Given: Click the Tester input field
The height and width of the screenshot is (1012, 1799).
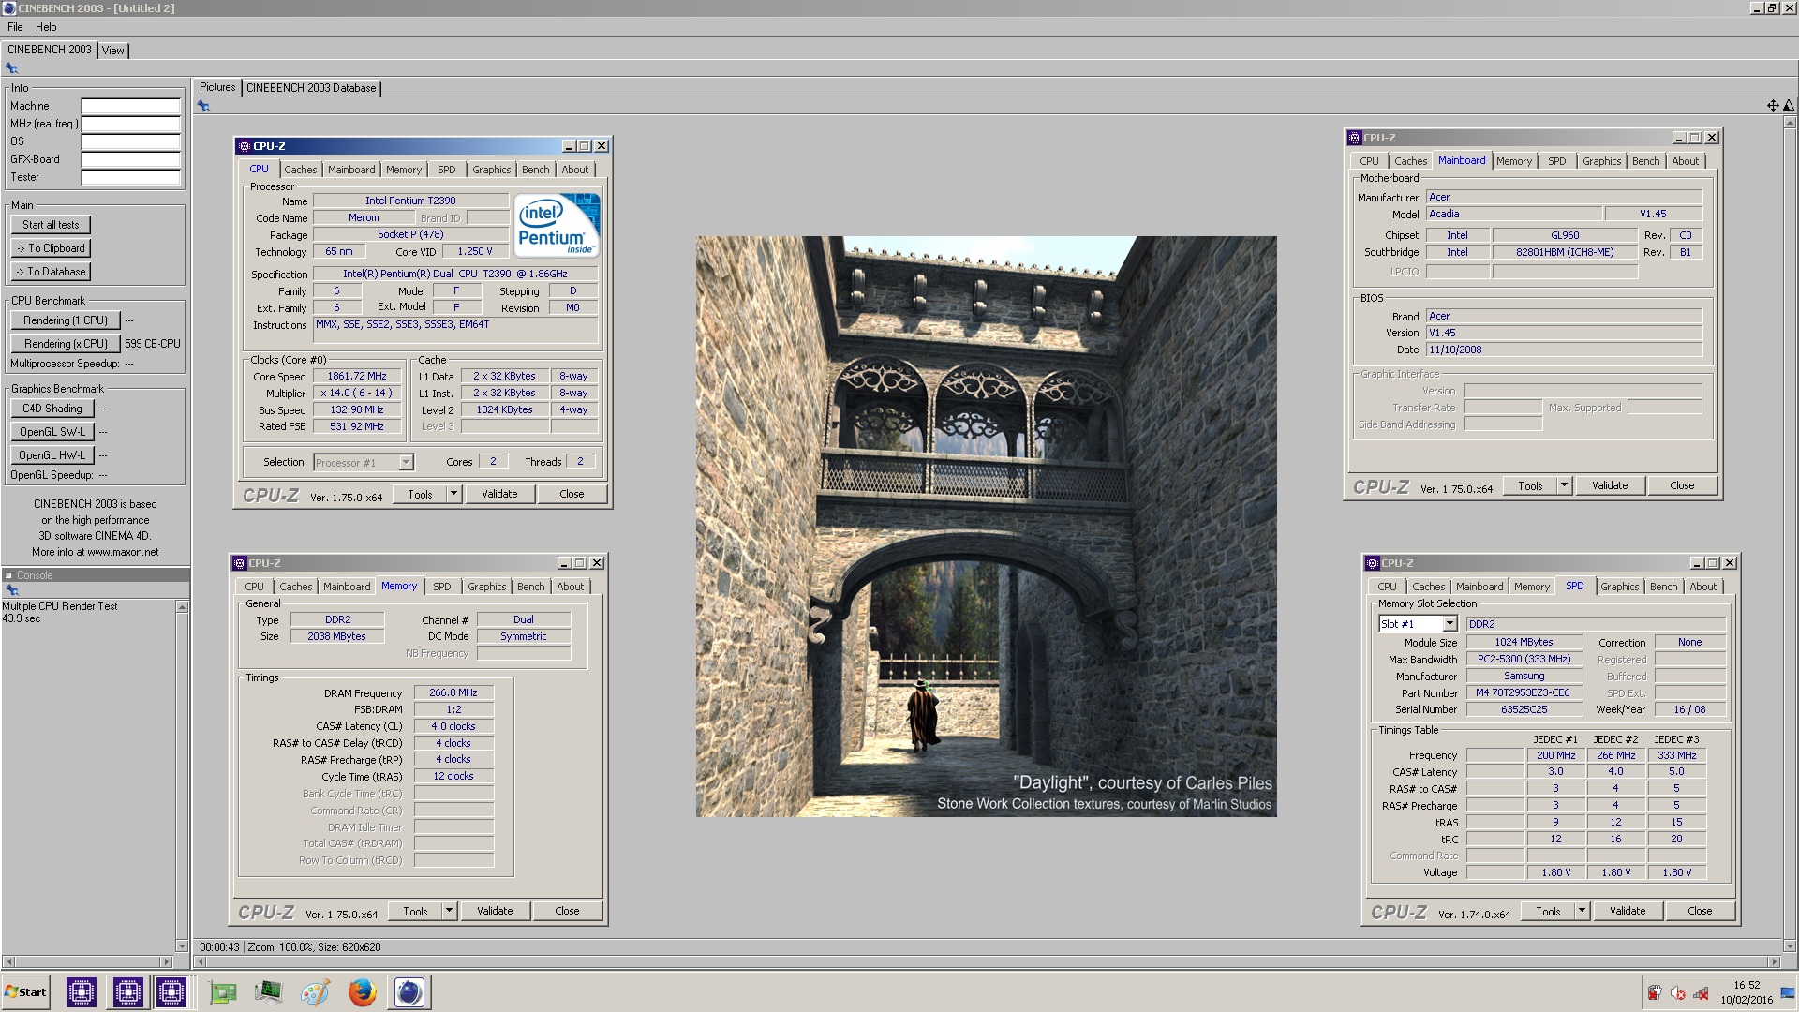Looking at the screenshot, I should 130,177.
